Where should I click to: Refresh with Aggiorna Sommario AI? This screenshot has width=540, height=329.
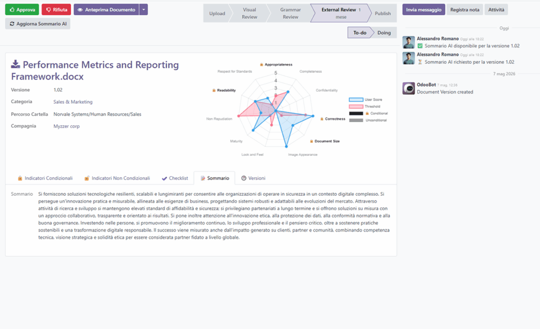pos(38,24)
